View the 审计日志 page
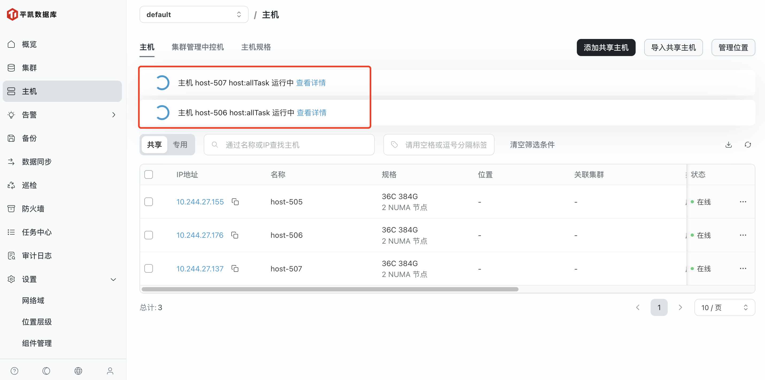765x380 pixels. (37, 255)
